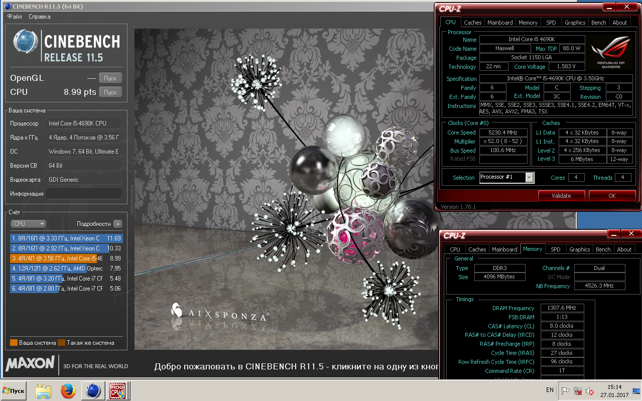Image resolution: width=642 pixels, height=401 pixels.
Task: Open Graphics tab in upper CPU-Z window
Action: click(x=575, y=23)
